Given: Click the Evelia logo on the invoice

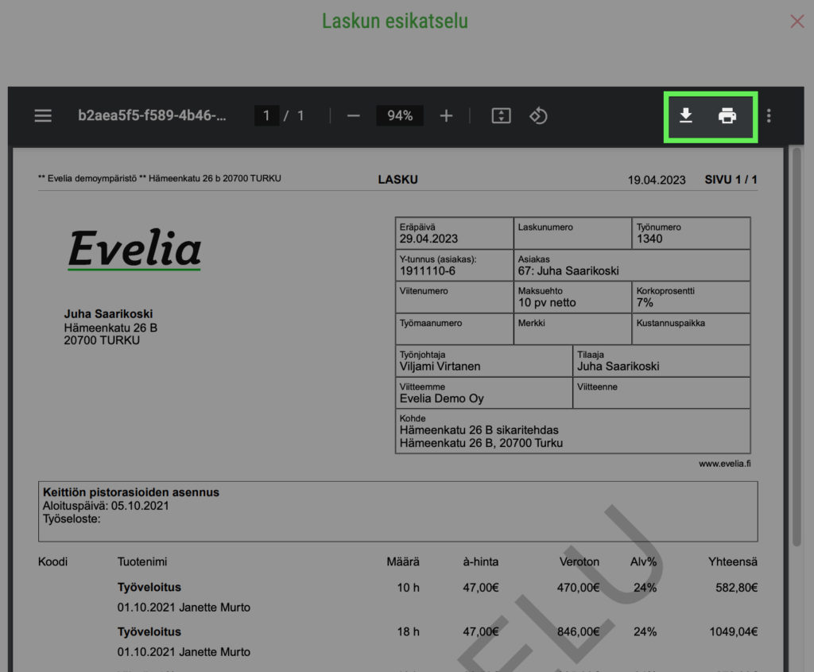Looking at the screenshot, I should (134, 249).
